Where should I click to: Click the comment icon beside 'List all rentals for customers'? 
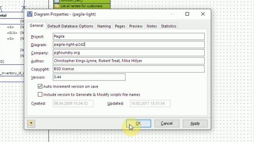click(57, 6)
